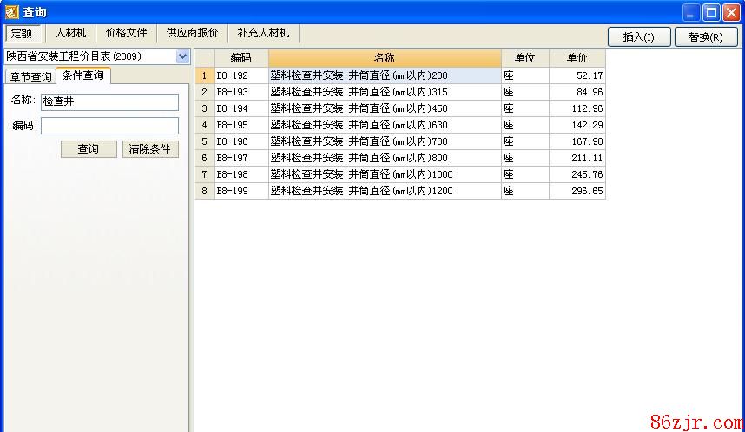This screenshot has height=432, width=745.
Task: Sort by the 单价 column header
Action: pos(577,58)
